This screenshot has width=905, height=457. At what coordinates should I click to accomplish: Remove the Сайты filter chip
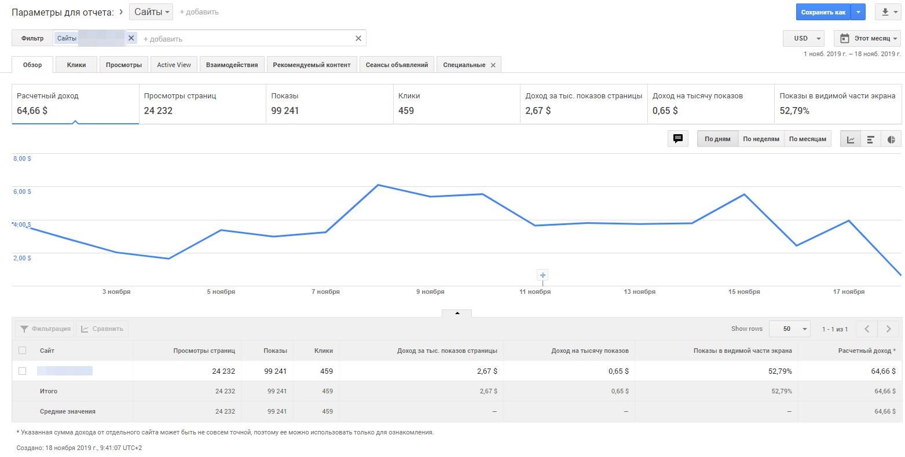click(131, 38)
